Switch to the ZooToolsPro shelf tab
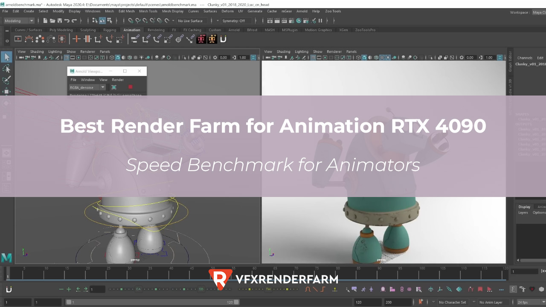Image resolution: width=546 pixels, height=307 pixels. pyautogui.click(x=365, y=30)
